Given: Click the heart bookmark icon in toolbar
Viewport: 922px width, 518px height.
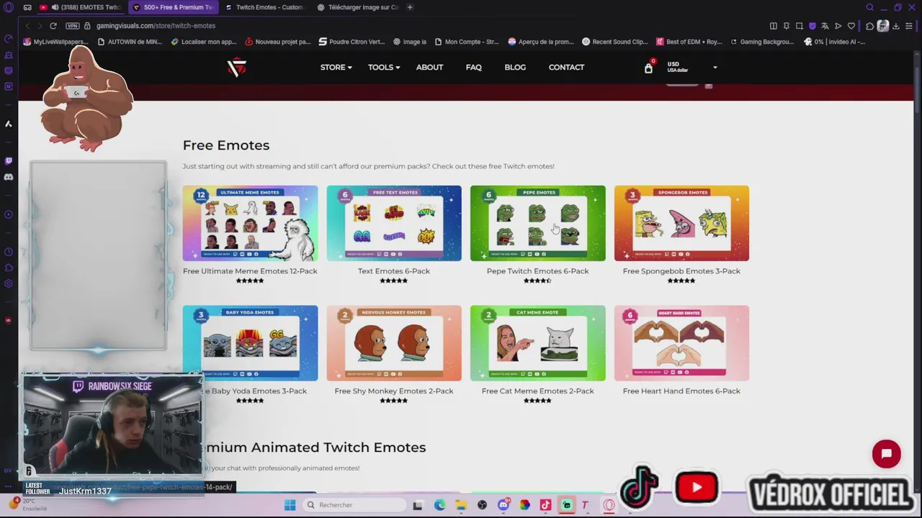Looking at the screenshot, I should [851, 26].
